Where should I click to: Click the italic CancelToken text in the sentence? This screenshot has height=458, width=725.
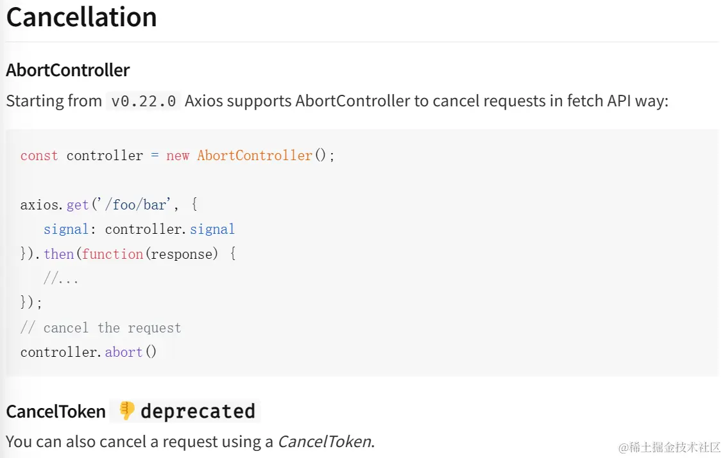[324, 441]
